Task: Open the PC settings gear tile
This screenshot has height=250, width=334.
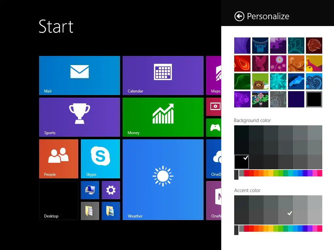Action: pyautogui.click(x=111, y=190)
